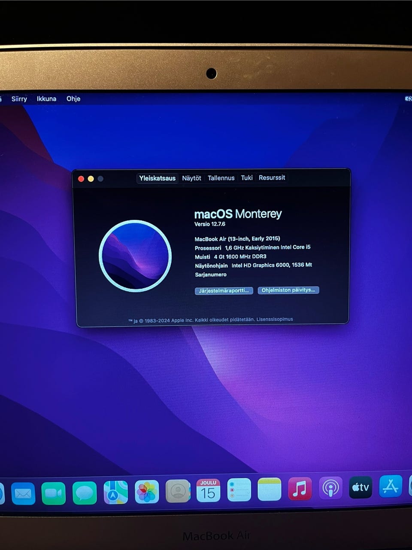Screen dimensions: 412x550
Task: Open the Lisenssisopimus link
Action: pos(275,319)
